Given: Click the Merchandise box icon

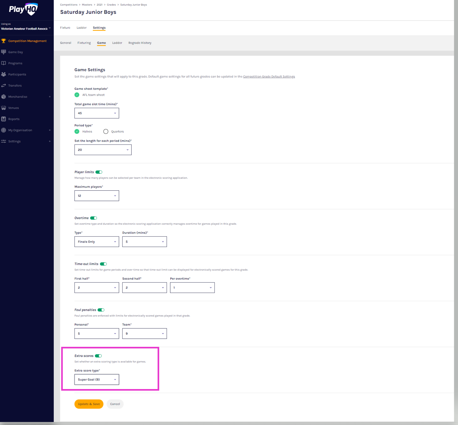Looking at the screenshot, I should coord(4,97).
